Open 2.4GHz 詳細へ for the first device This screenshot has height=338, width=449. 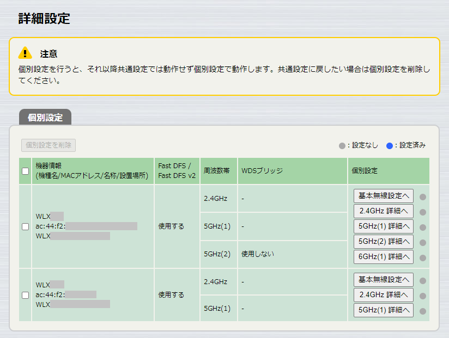(x=384, y=211)
